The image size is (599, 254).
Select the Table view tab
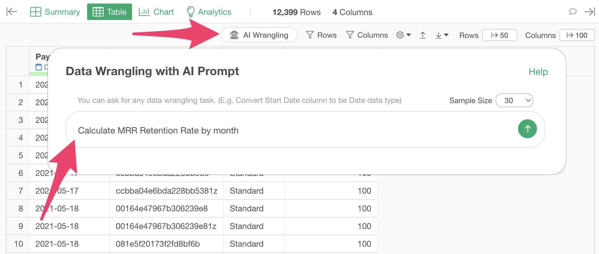coord(110,12)
